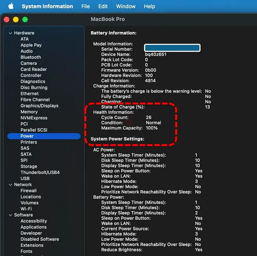Select Bluetooth in the sidebar
The height and width of the screenshot is (256, 257).
tap(31, 57)
